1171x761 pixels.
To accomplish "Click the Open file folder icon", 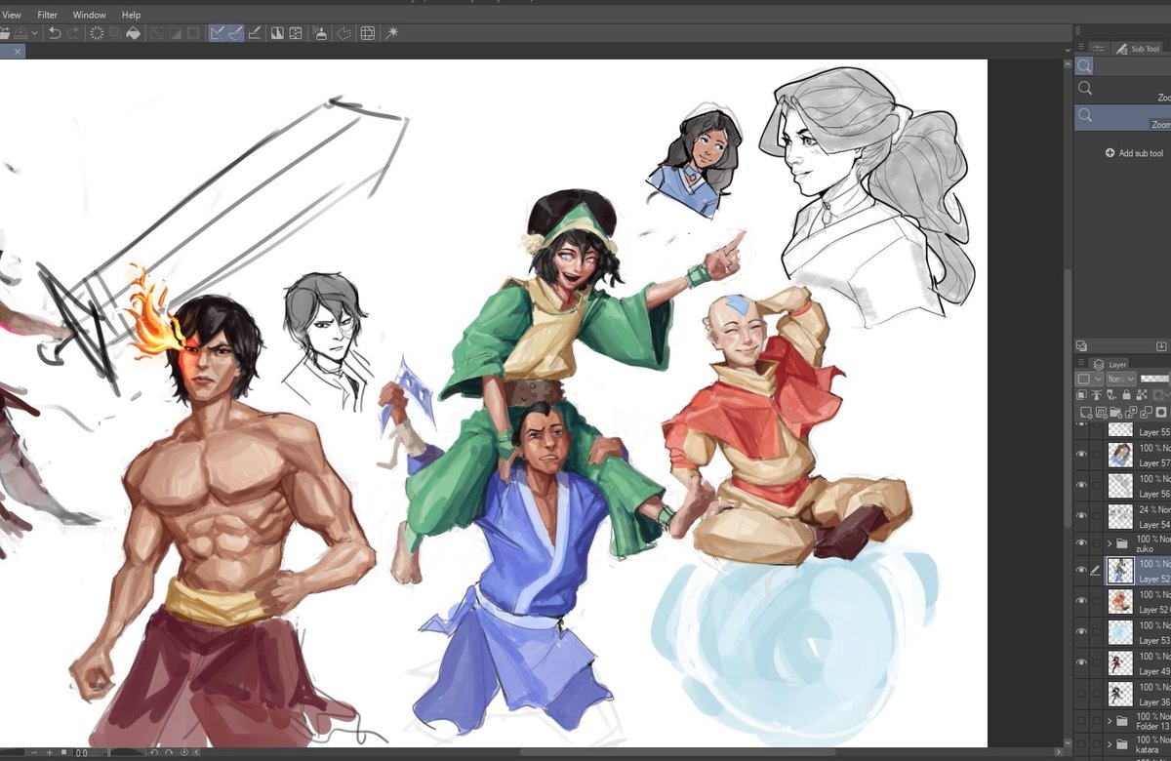I will (x=4, y=32).
